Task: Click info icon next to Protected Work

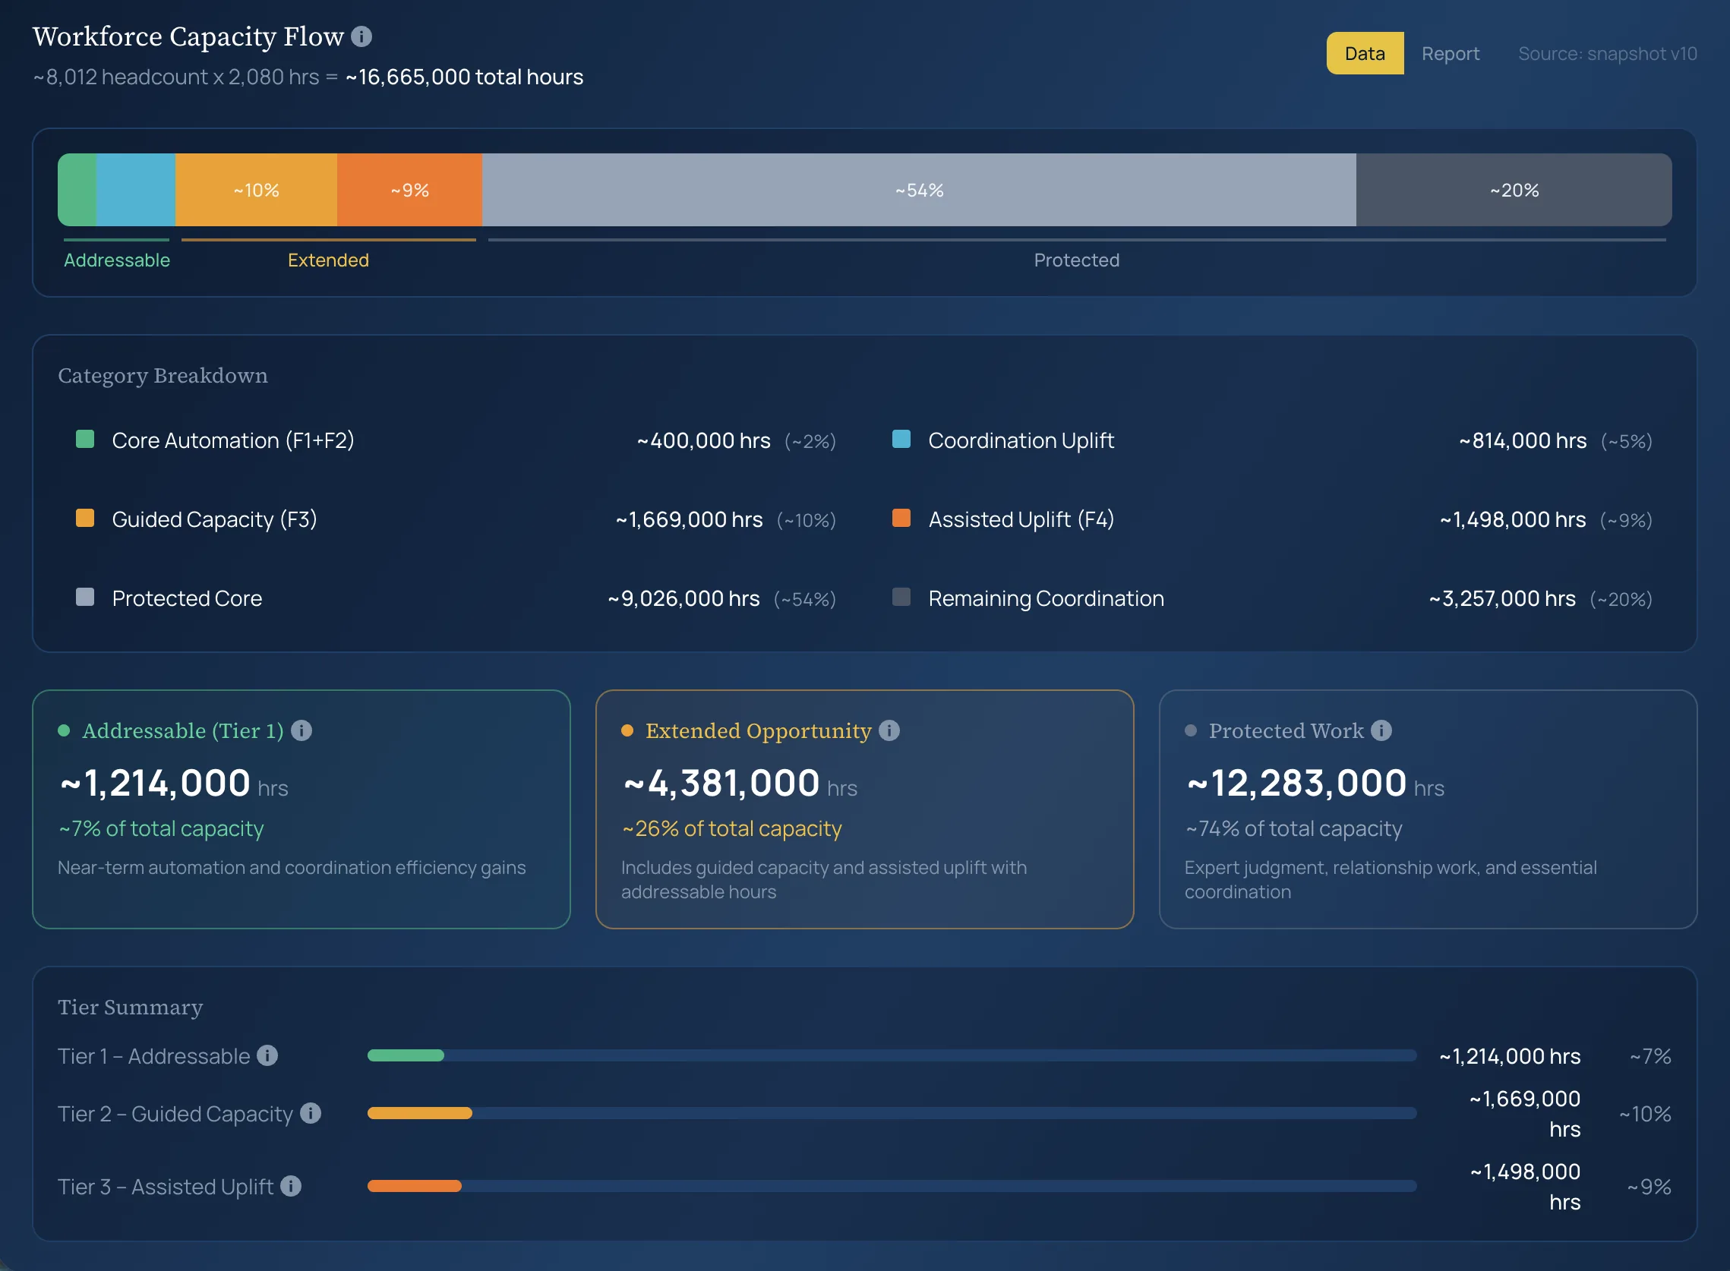Action: (1381, 730)
